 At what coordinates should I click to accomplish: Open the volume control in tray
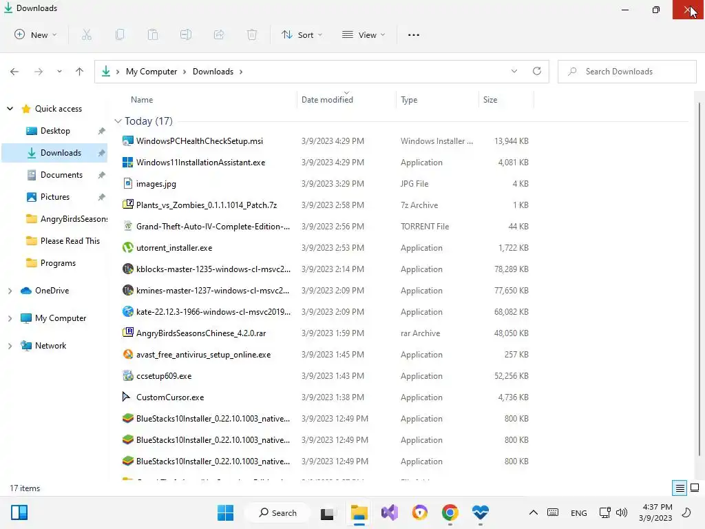click(622, 512)
